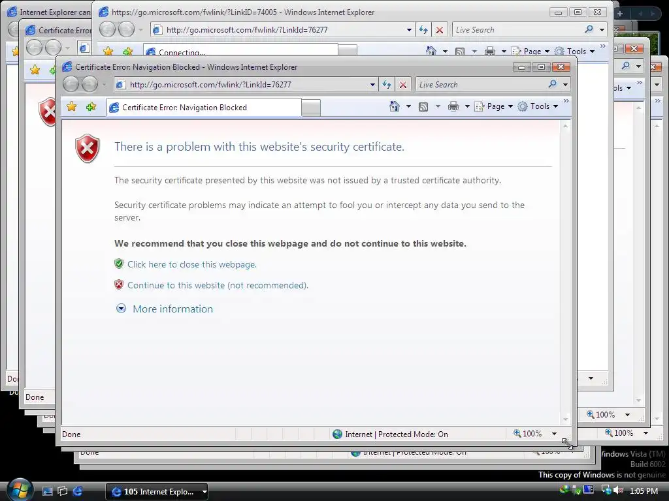This screenshot has width=669, height=501.
Task: Click Stop icon in front window address bar
Action: pyautogui.click(x=402, y=85)
